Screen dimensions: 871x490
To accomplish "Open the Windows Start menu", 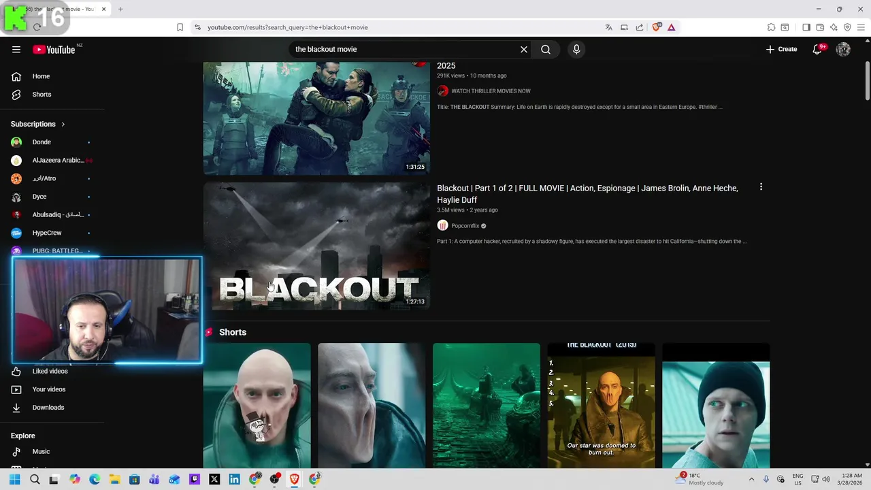I will click(x=15, y=479).
